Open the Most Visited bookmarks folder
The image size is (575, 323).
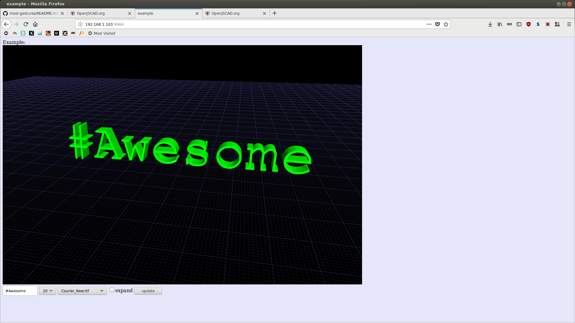click(102, 33)
